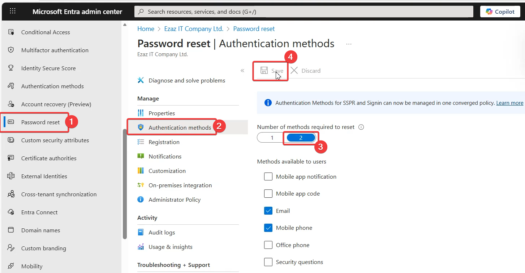Open Ezaz IT Company Ltd. breadcrumb
This screenshot has width=525, height=273.
tap(194, 29)
